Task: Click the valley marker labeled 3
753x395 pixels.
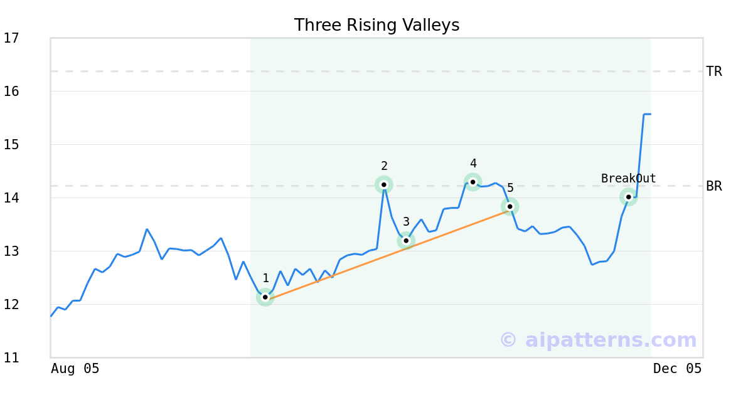Action: coord(406,240)
